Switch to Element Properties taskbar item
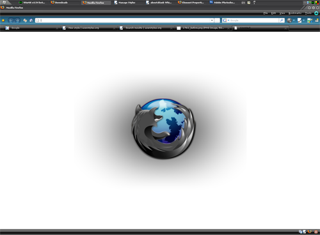 click(x=191, y=3)
